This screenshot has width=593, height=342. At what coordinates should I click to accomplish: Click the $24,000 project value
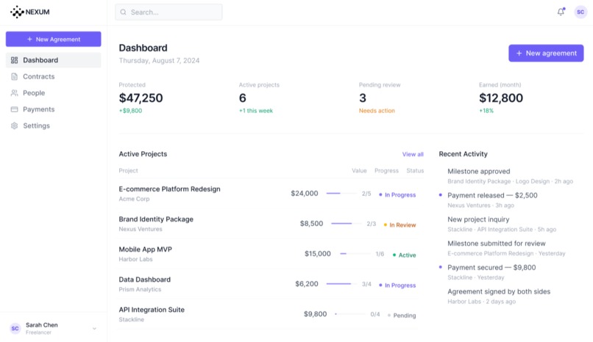[x=305, y=194]
